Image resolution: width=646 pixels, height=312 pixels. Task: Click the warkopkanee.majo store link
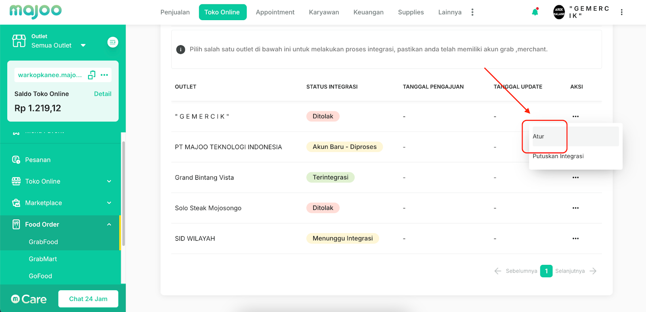click(50, 75)
